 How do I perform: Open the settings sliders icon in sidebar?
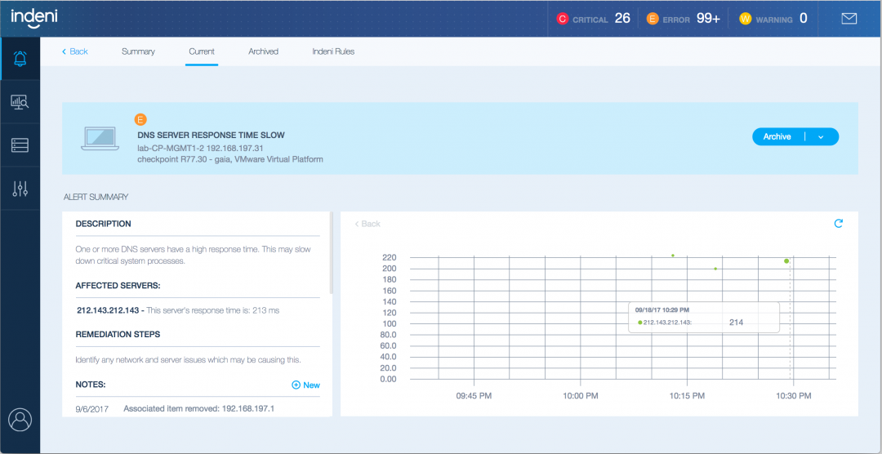click(20, 189)
